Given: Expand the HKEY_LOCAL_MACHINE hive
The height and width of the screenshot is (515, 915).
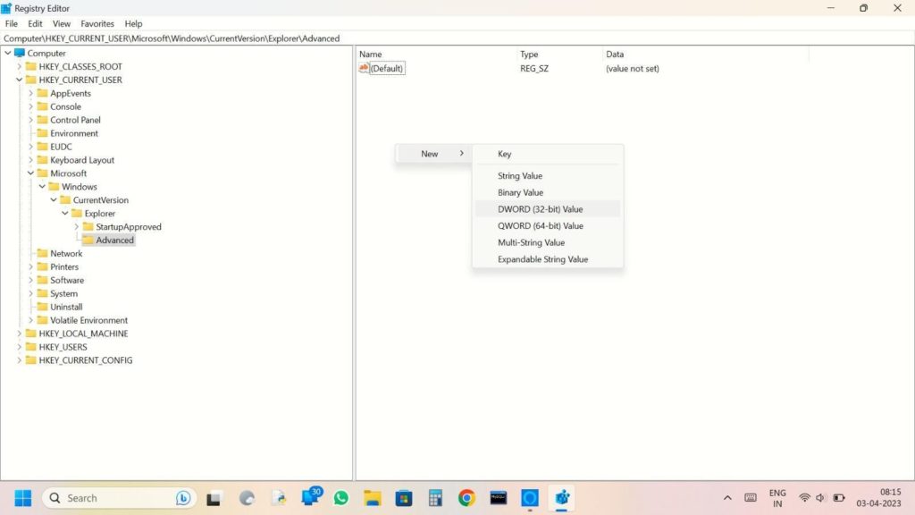Looking at the screenshot, I should (20, 333).
